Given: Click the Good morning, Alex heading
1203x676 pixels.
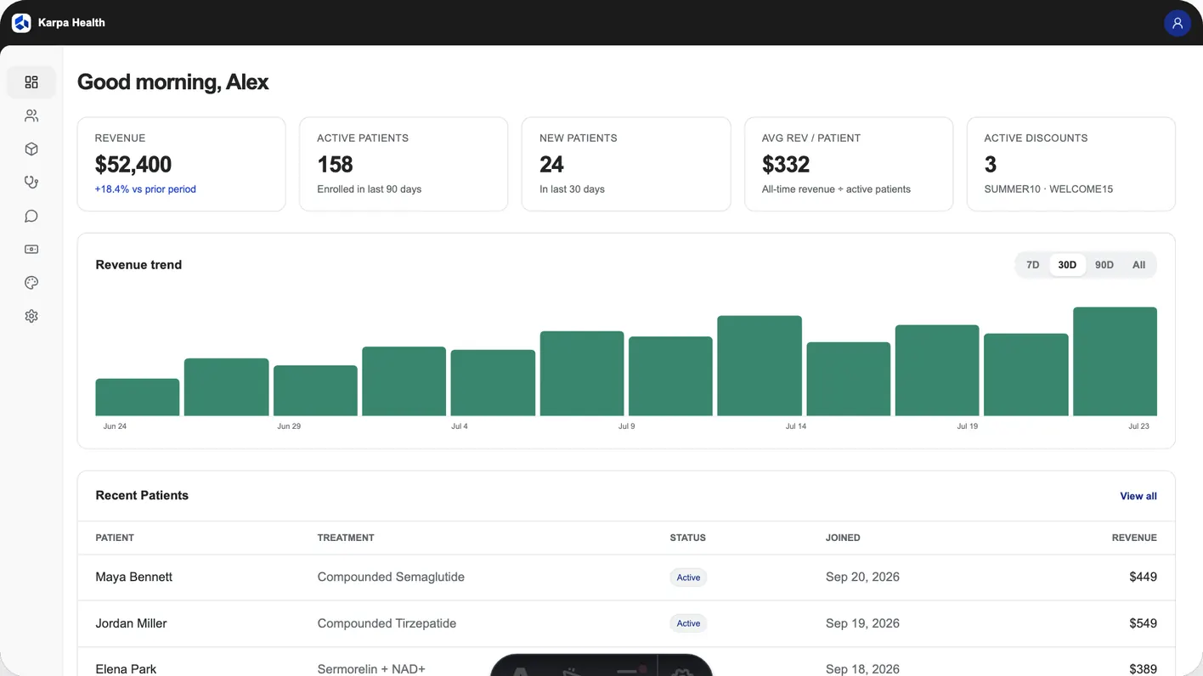Looking at the screenshot, I should coord(173,82).
